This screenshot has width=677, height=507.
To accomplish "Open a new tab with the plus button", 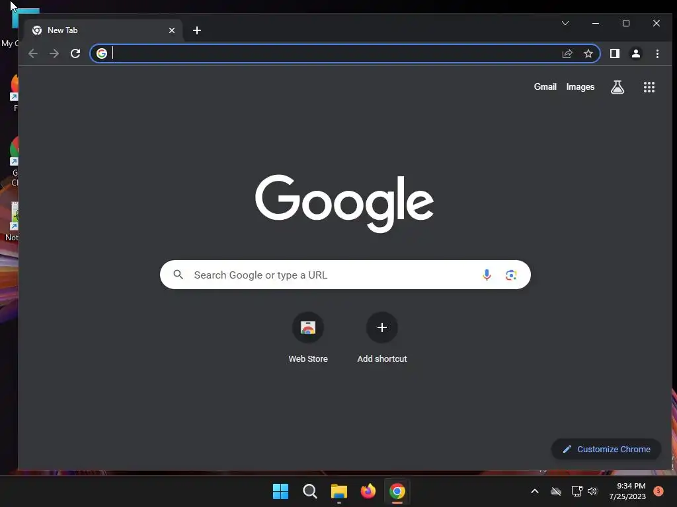I will [197, 30].
